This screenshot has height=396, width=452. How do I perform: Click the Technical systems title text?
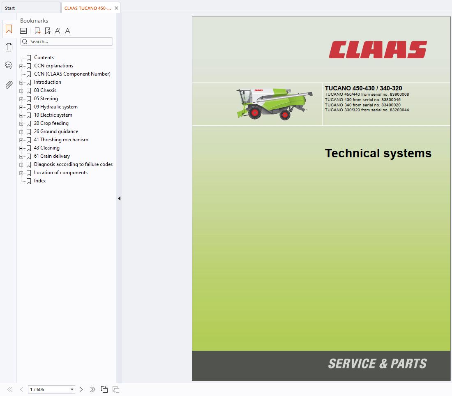(378, 153)
